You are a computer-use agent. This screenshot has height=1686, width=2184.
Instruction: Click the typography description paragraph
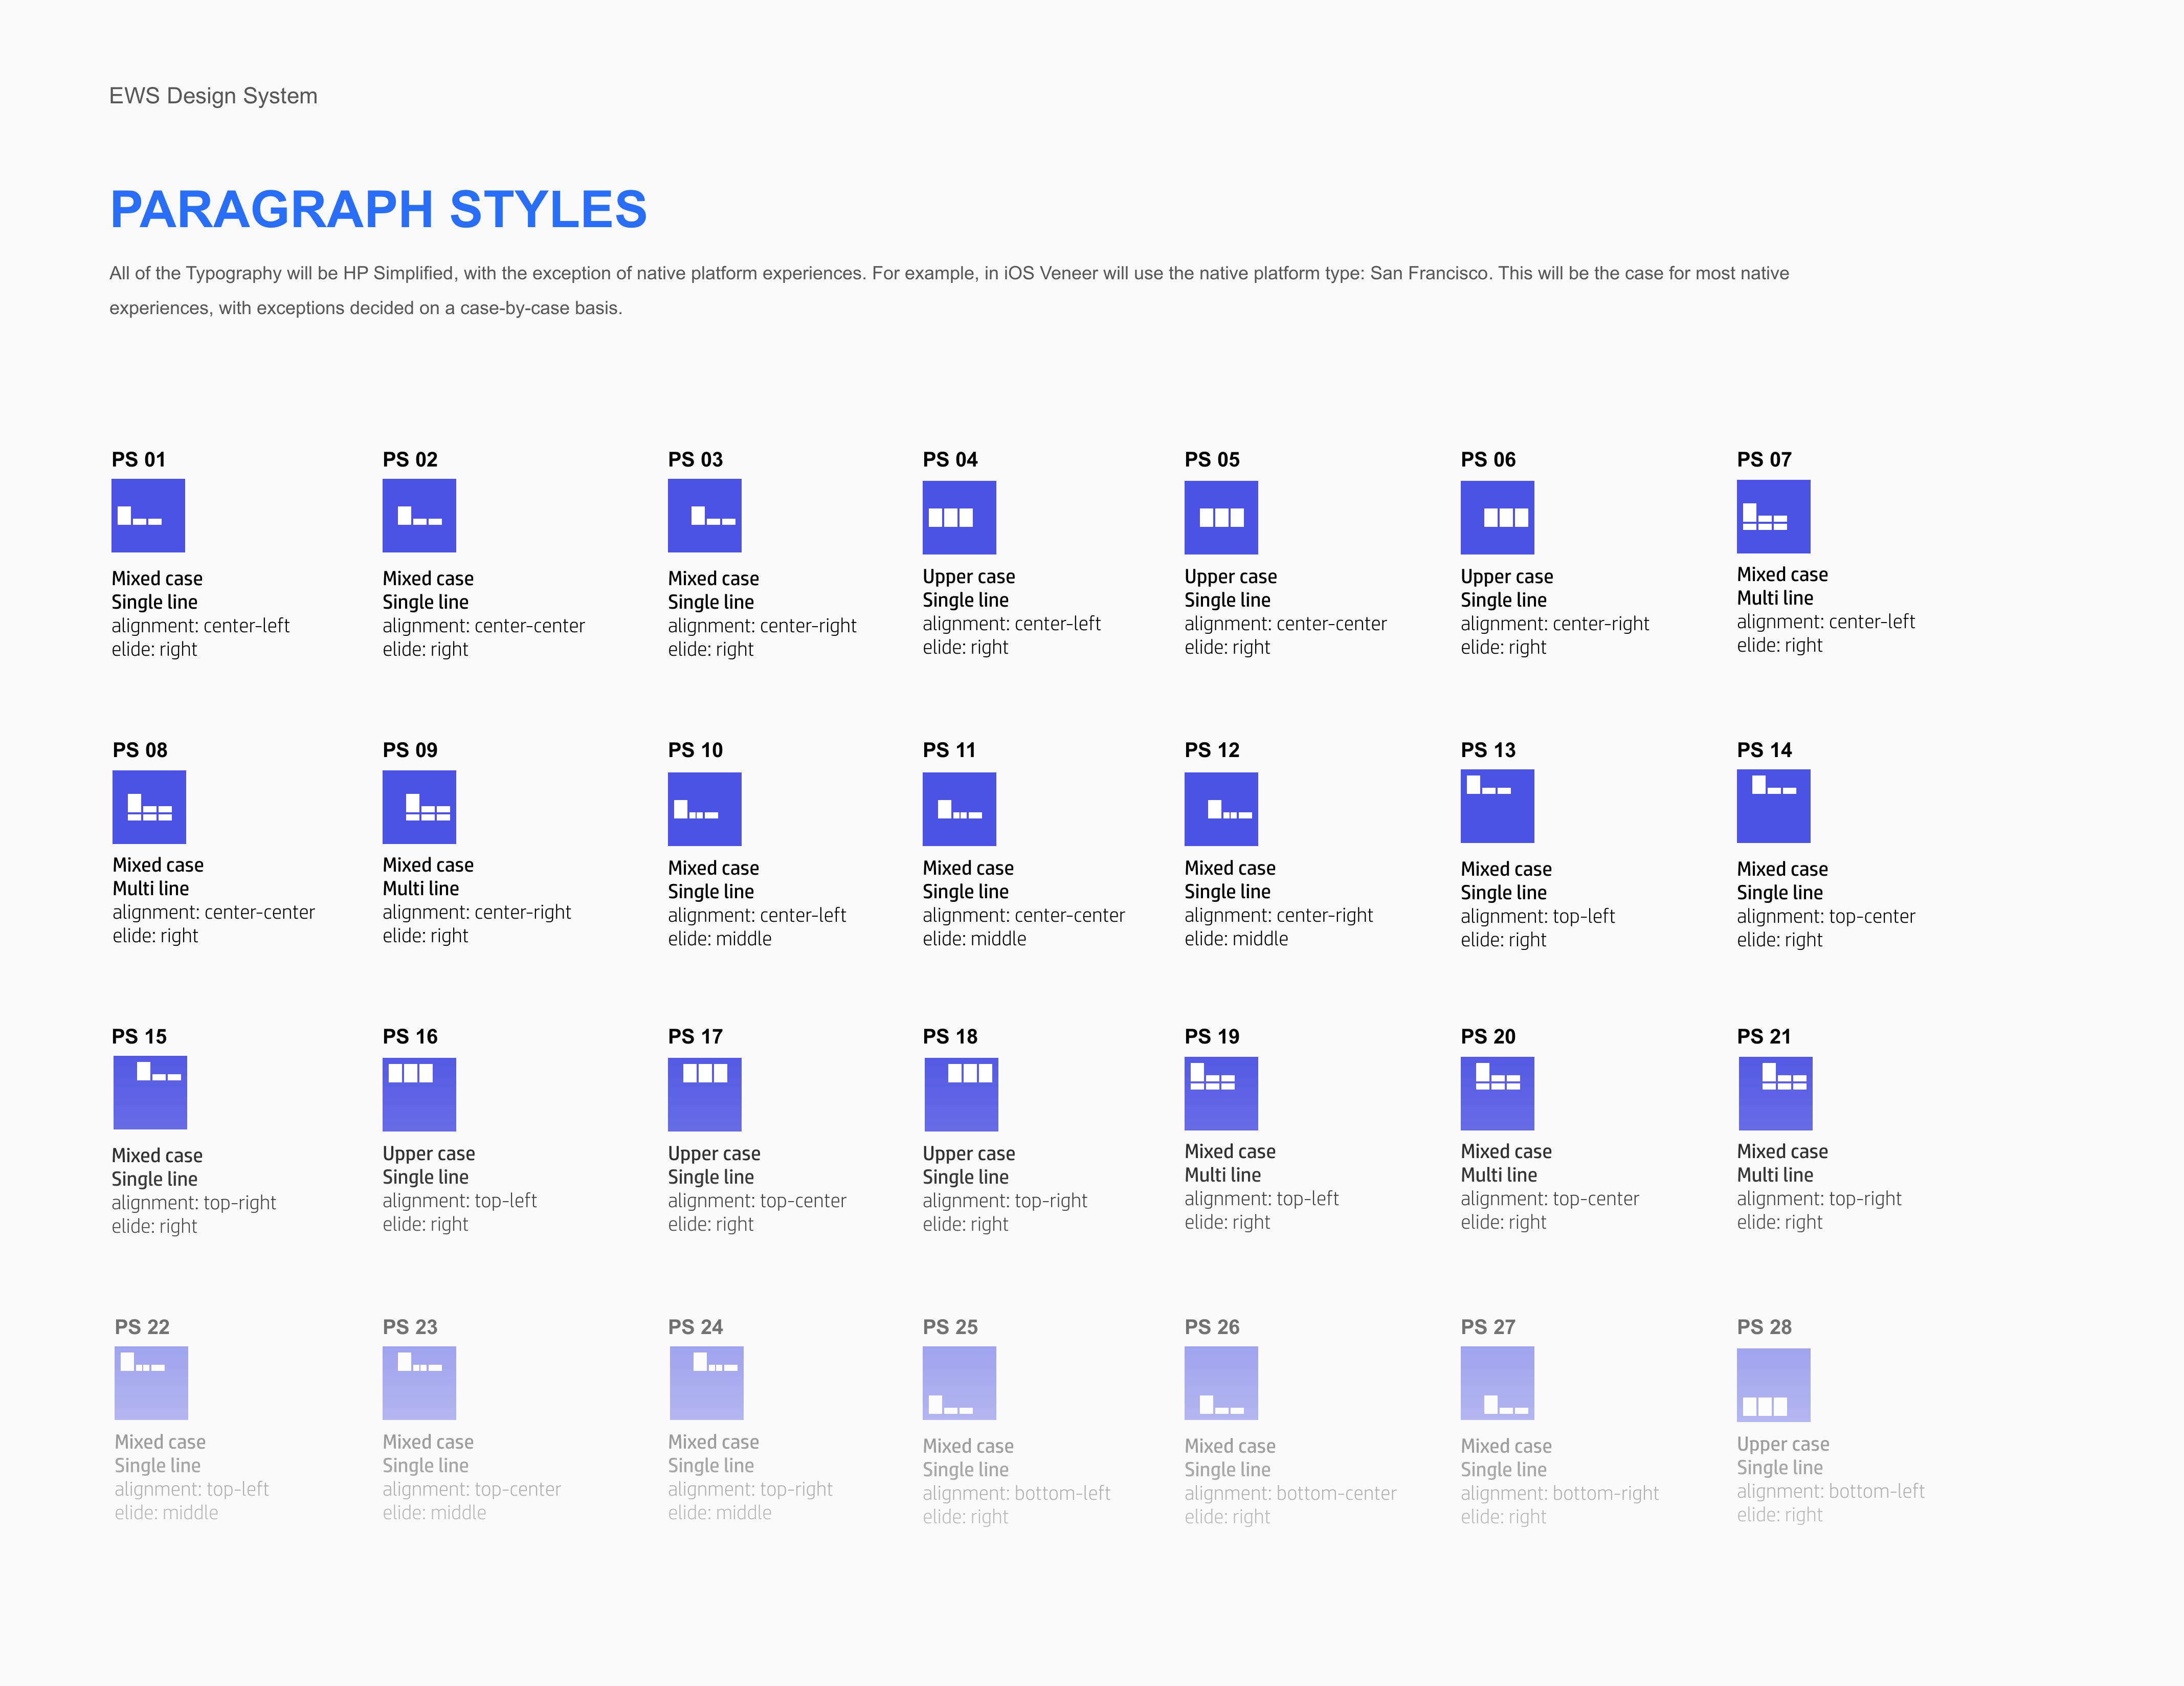[949, 290]
